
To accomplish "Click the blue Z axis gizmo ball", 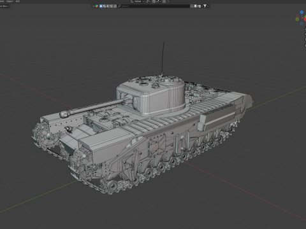I will coord(302,12).
